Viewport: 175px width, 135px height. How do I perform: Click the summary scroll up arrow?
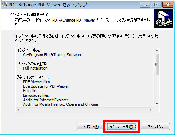coord(157,50)
